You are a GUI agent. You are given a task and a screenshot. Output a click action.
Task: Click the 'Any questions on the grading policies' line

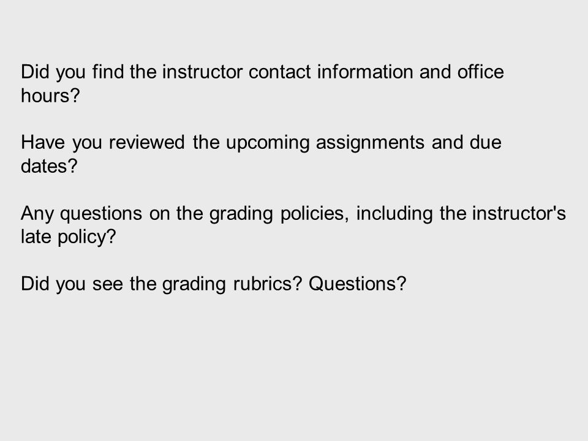(x=293, y=213)
